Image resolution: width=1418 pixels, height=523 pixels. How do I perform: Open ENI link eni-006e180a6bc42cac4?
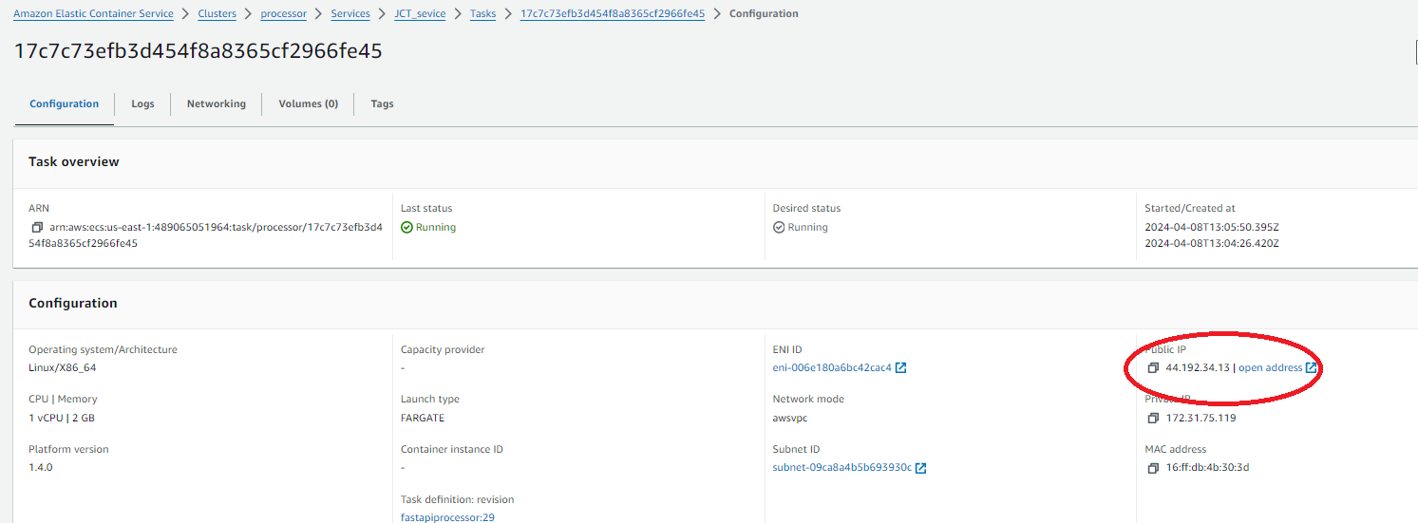[832, 368]
